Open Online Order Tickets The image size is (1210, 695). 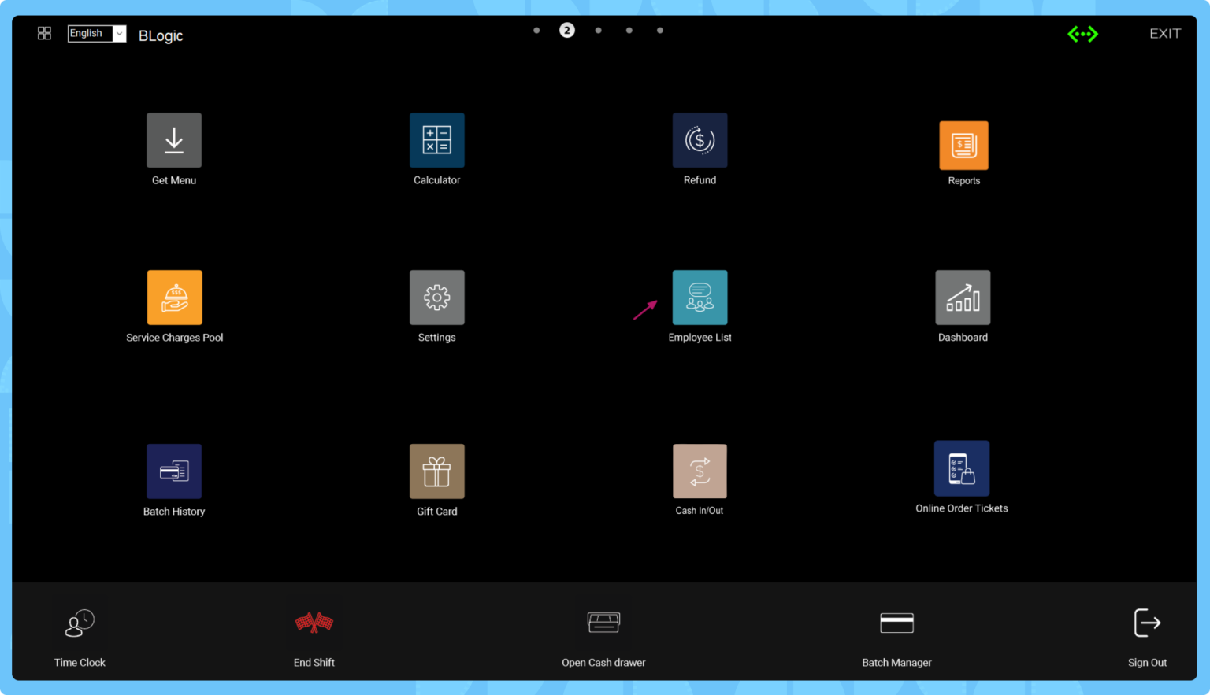coord(962,468)
